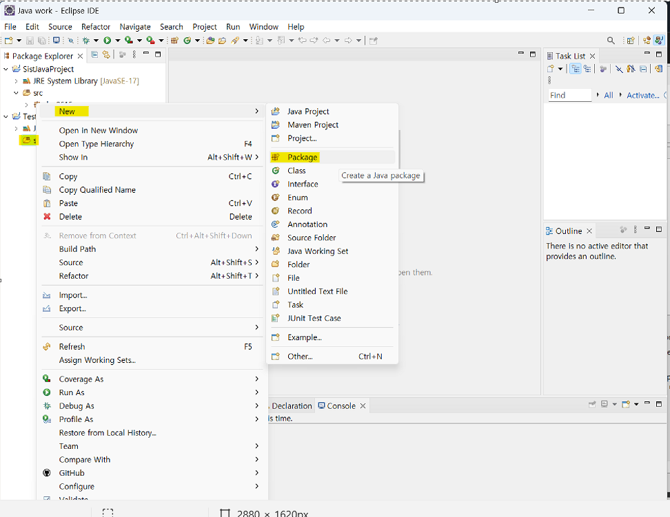Choose Other... in the New submenu

point(332,356)
